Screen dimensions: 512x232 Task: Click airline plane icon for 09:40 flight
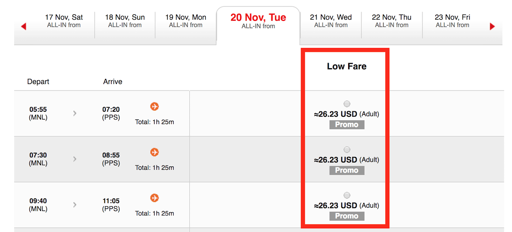[154, 198]
